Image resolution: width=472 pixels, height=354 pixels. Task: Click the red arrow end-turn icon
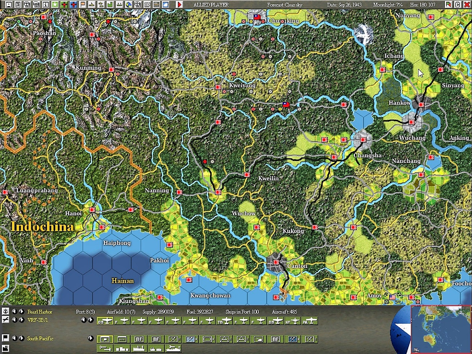[x=179, y=5]
